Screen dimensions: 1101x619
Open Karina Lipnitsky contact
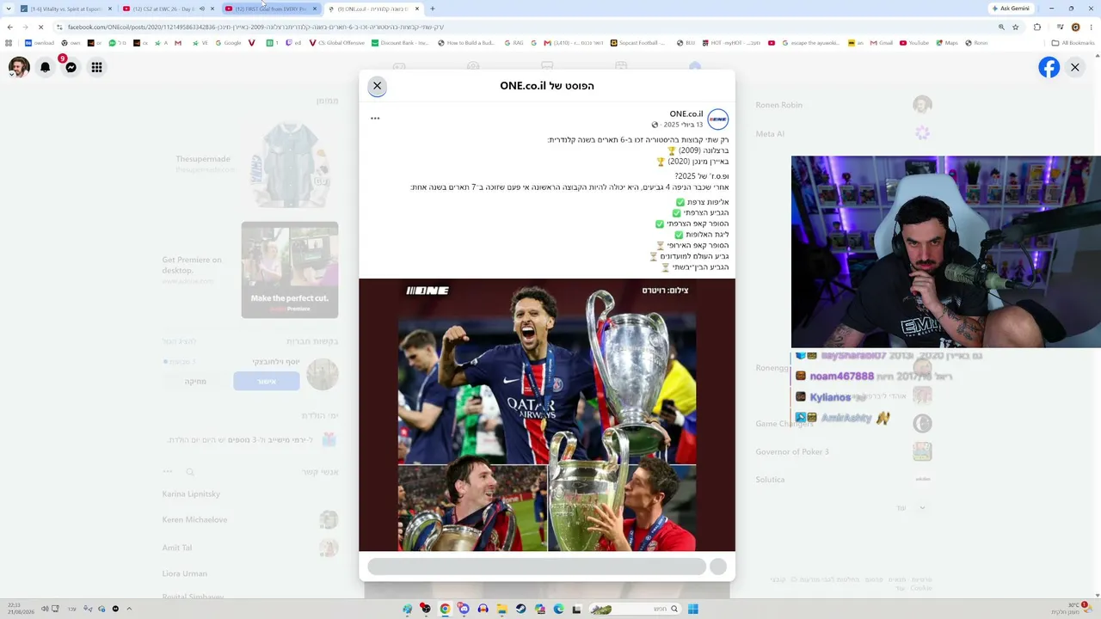(191, 494)
